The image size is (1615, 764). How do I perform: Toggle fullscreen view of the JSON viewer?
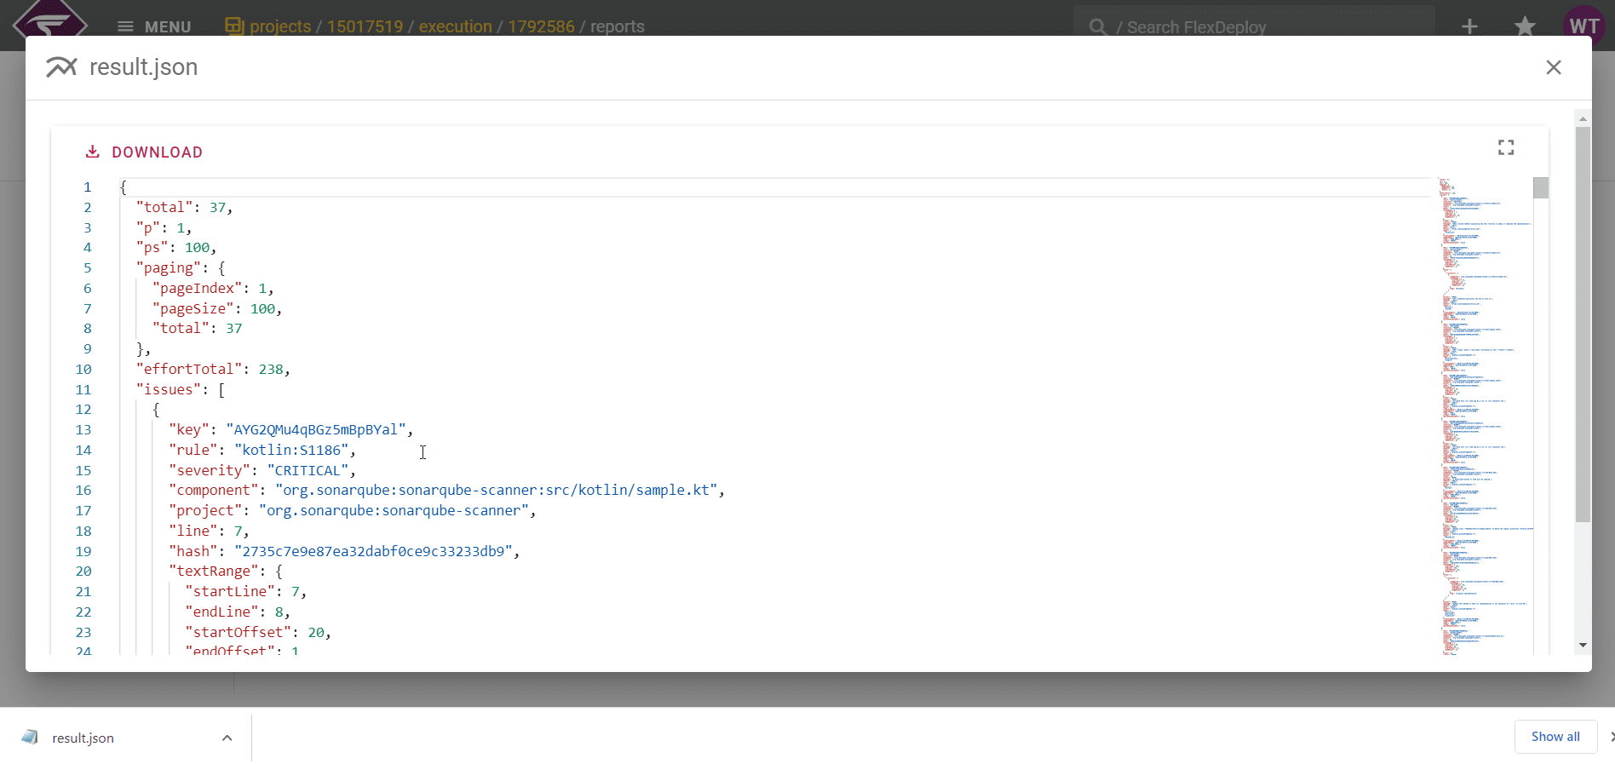pos(1506,147)
